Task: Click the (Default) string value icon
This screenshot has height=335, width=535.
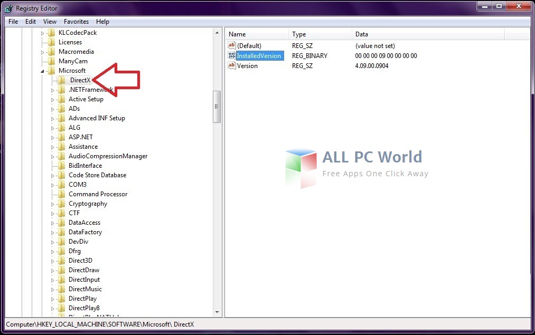Action: click(x=232, y=45)
